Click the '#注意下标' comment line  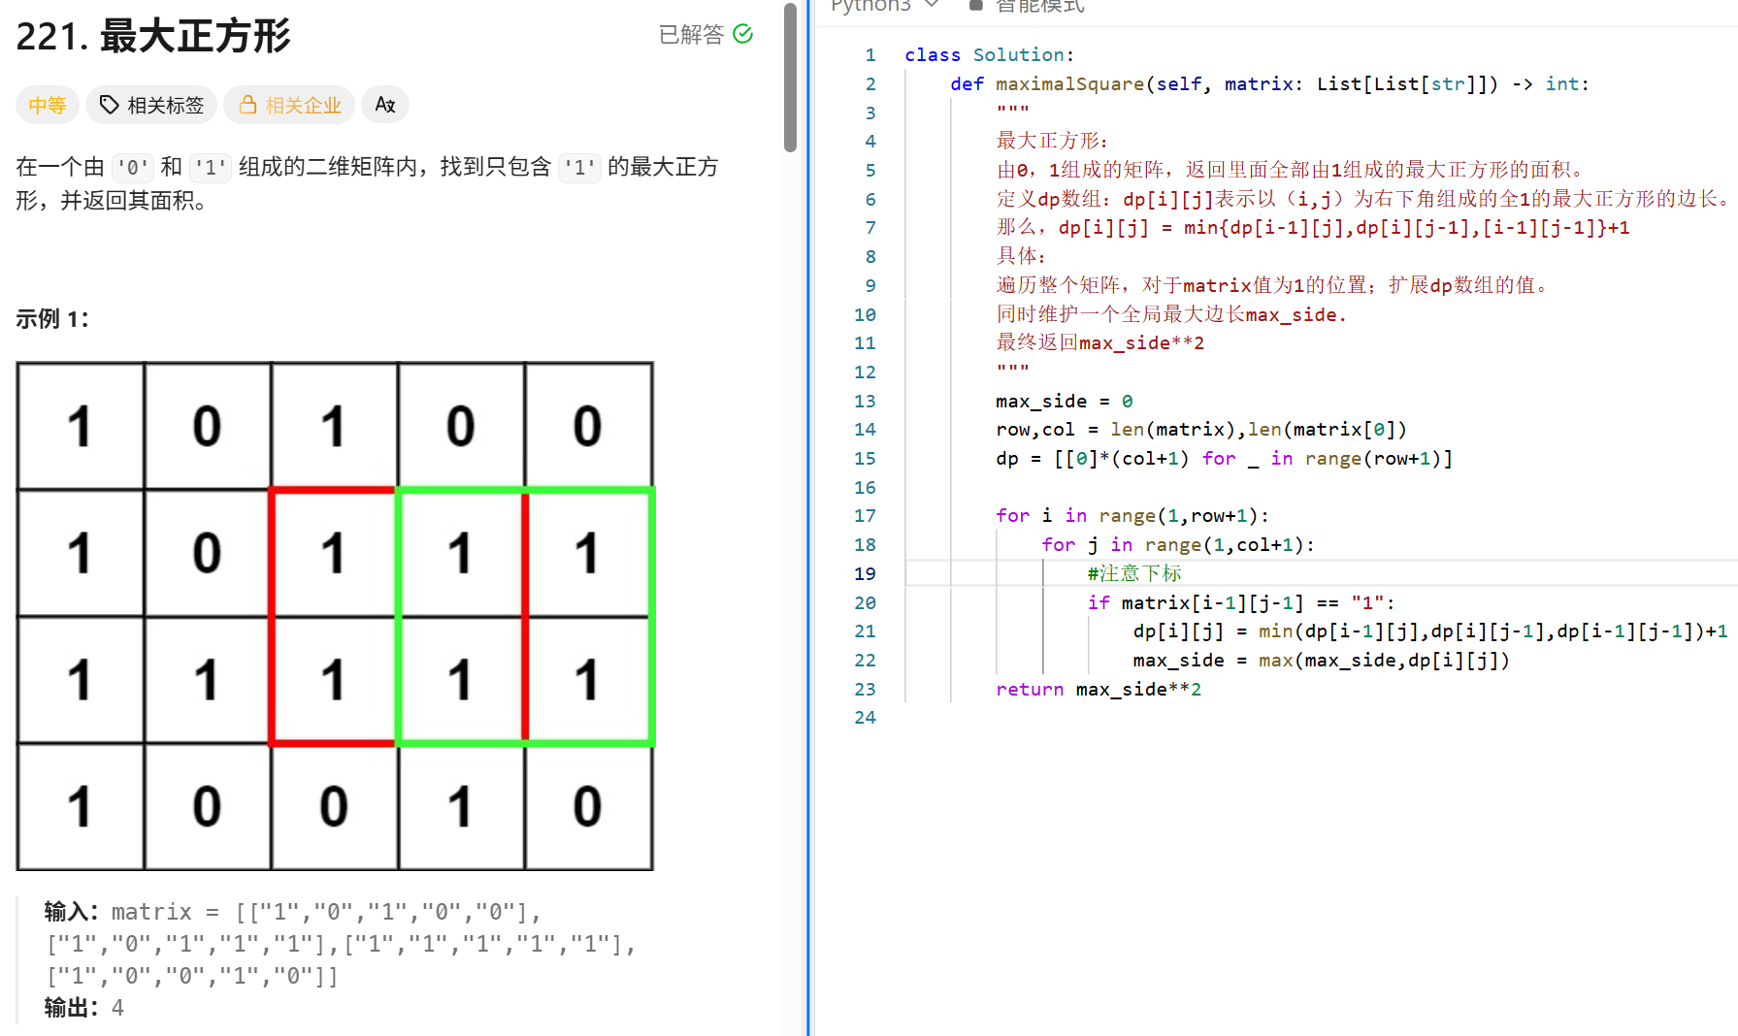pos(1133,573)
